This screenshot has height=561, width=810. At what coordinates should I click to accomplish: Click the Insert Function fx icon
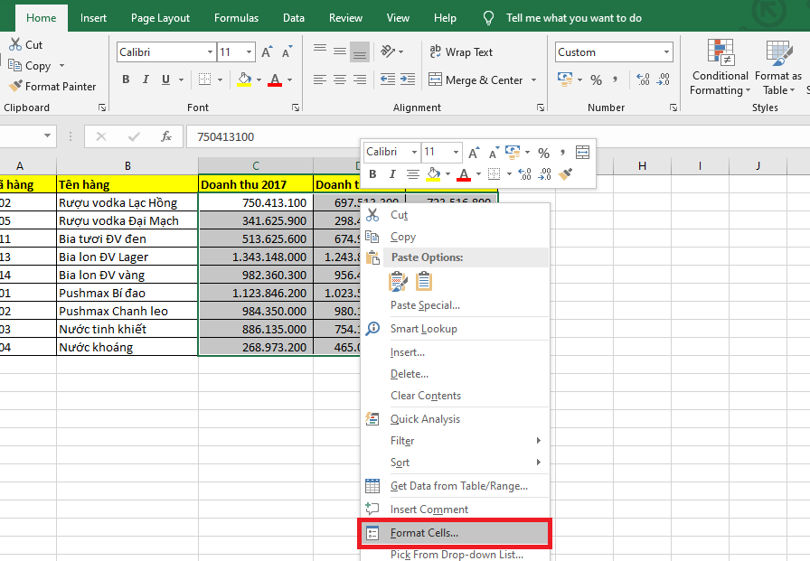click(x=166, y=136)
